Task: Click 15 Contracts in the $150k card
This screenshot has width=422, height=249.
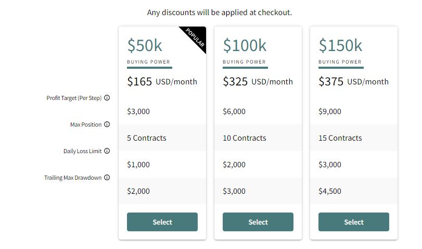Action: click(x=340, y=138)
